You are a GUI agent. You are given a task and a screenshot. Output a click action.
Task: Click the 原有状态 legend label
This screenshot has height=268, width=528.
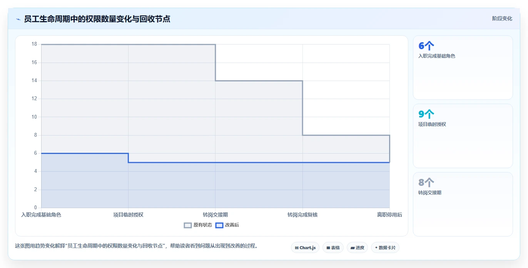(203, 225)
